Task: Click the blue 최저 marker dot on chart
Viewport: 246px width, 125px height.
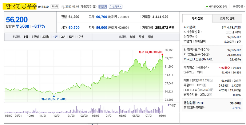Action: point(54,96)
